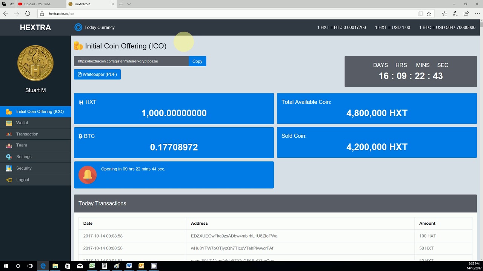Open the Team sidebar item
The height and width of the screenshot is (271, 483).
coord(35,145)
